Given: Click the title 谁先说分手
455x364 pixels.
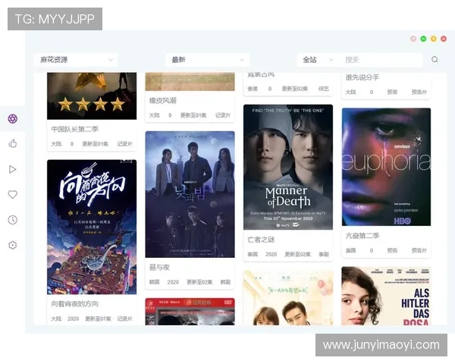Looking at the screenshot, I should [362, 77].
